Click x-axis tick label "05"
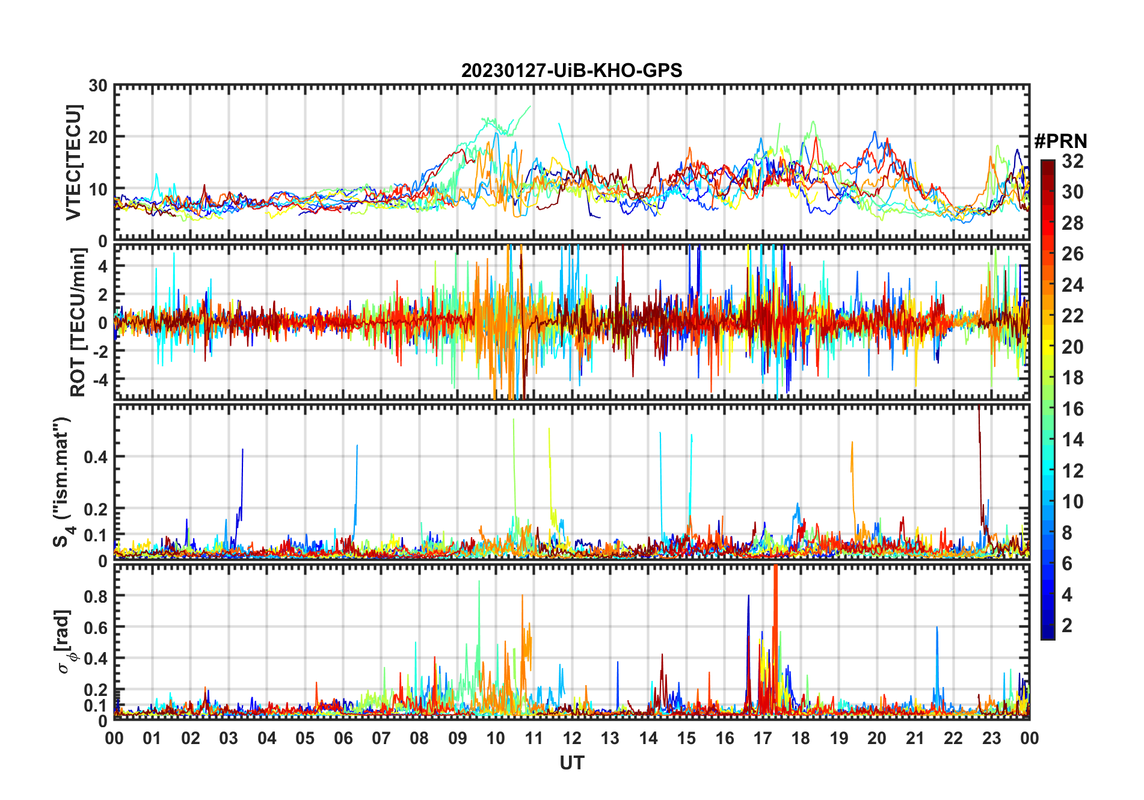 (305, 738)
